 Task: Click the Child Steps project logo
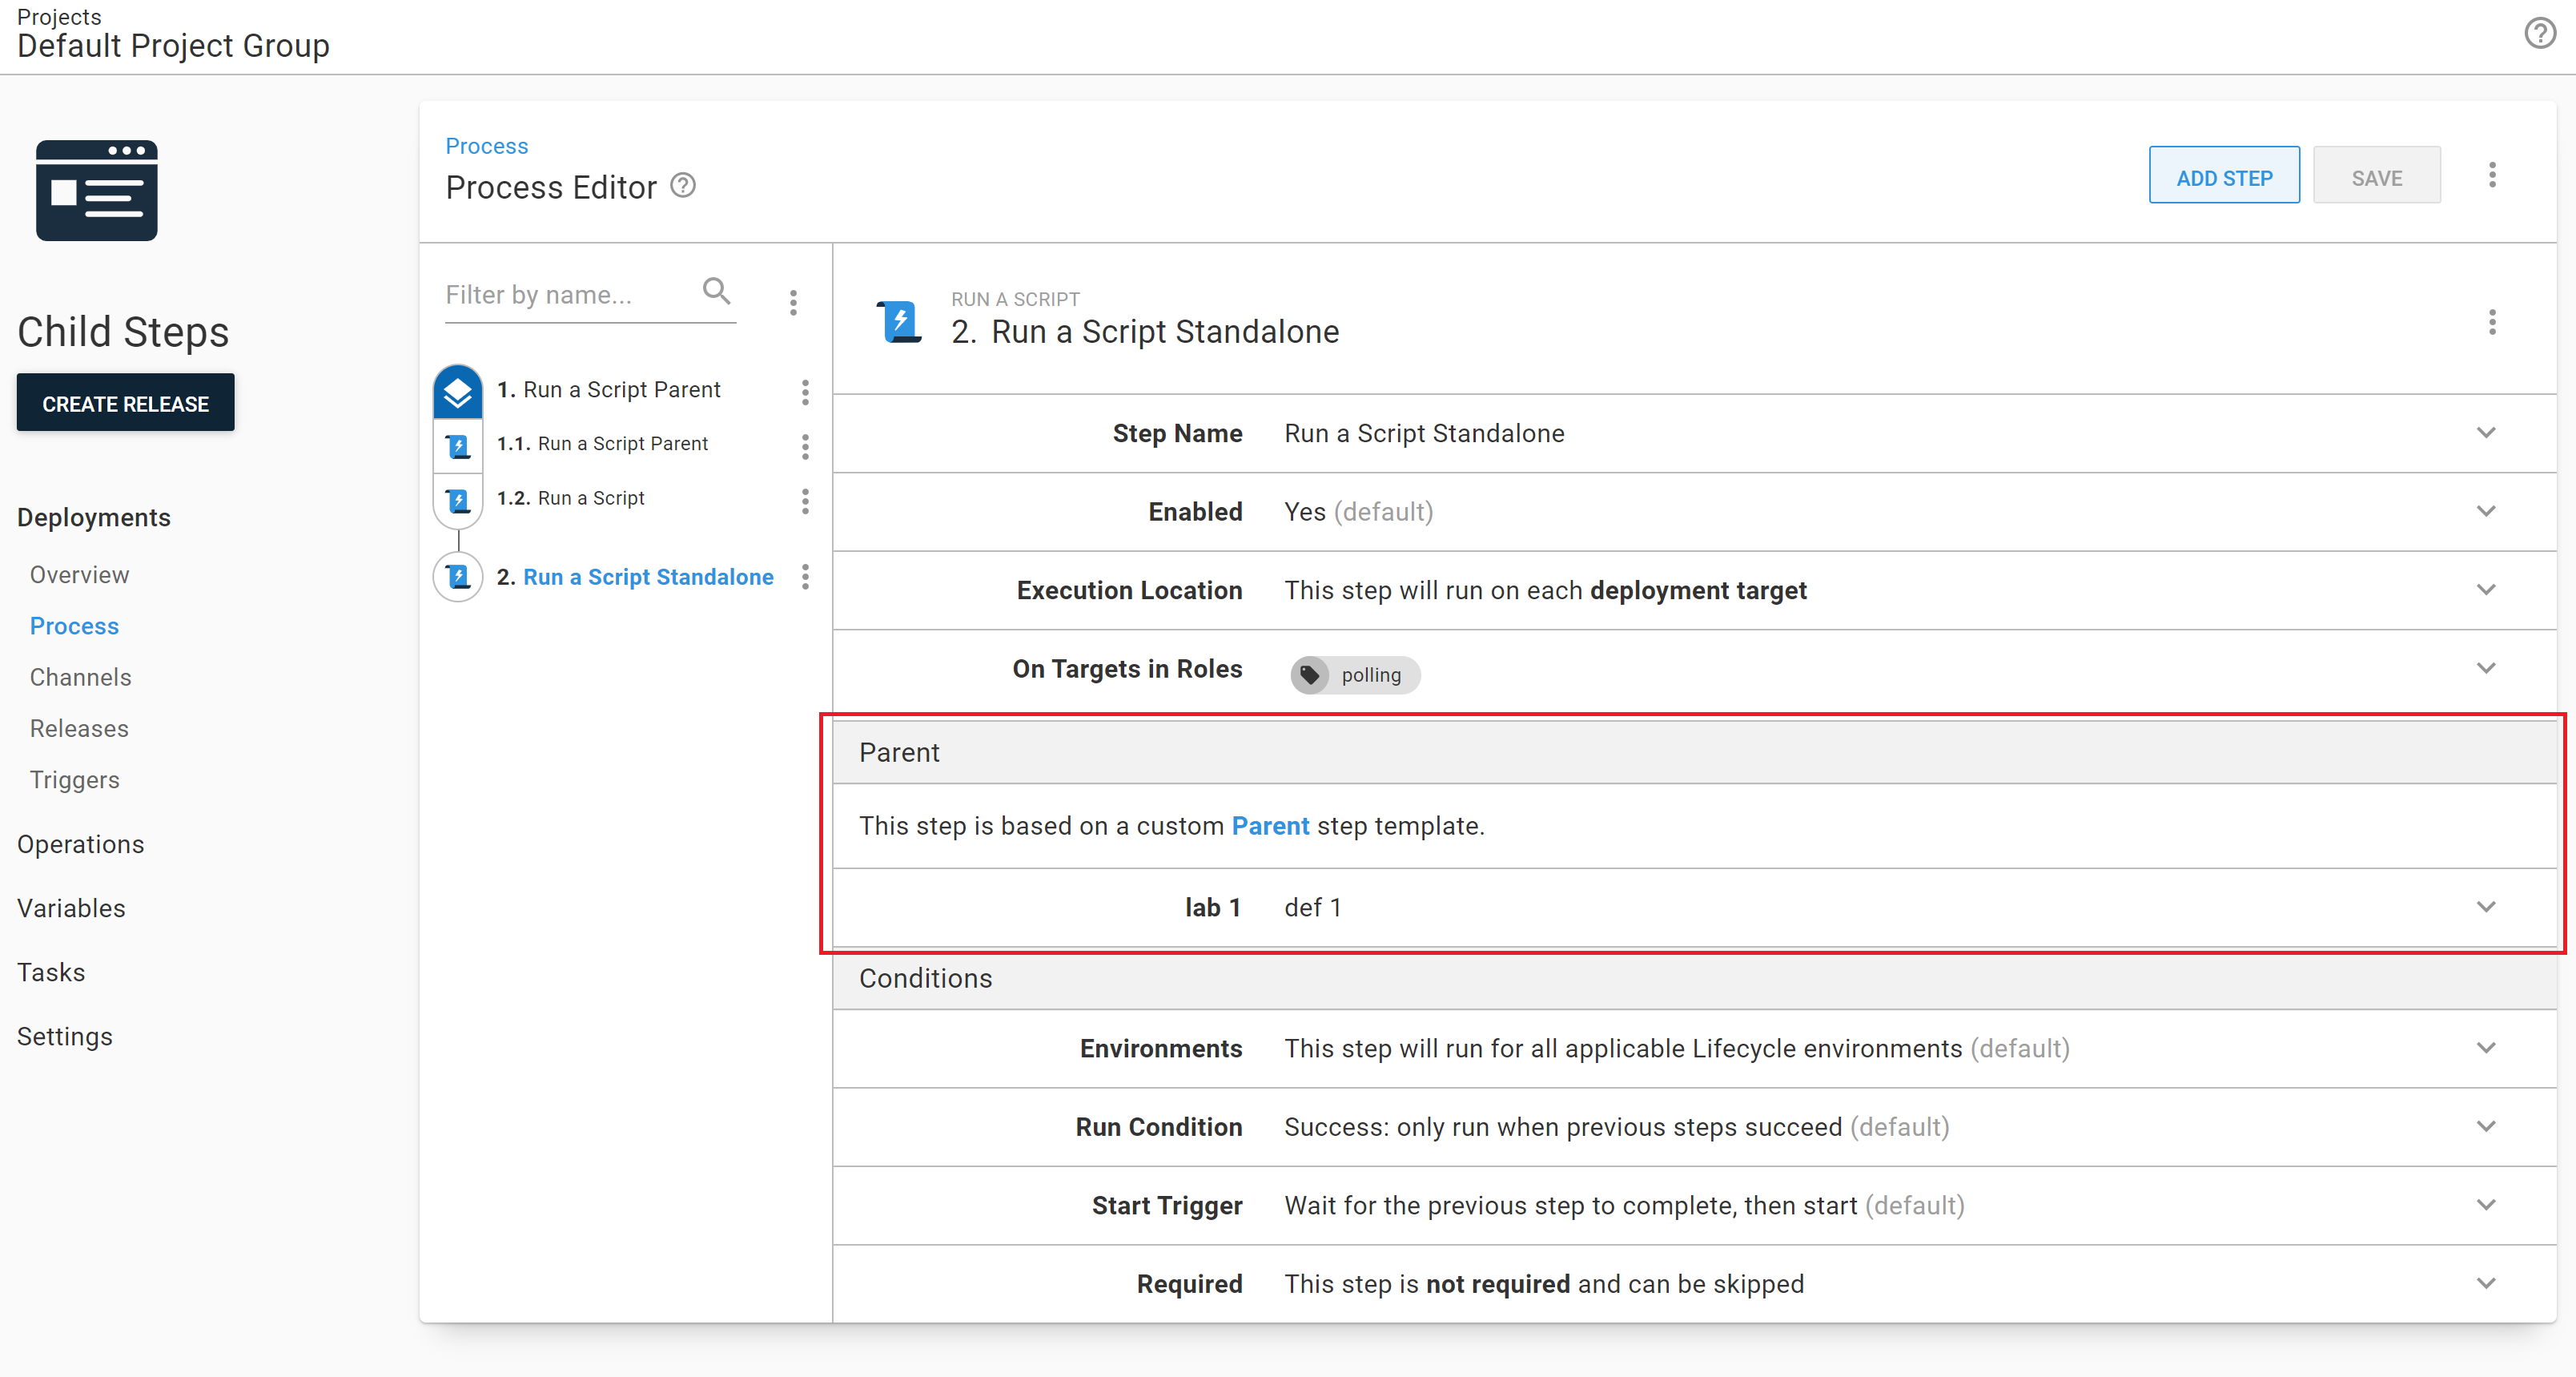pos(97,190)
